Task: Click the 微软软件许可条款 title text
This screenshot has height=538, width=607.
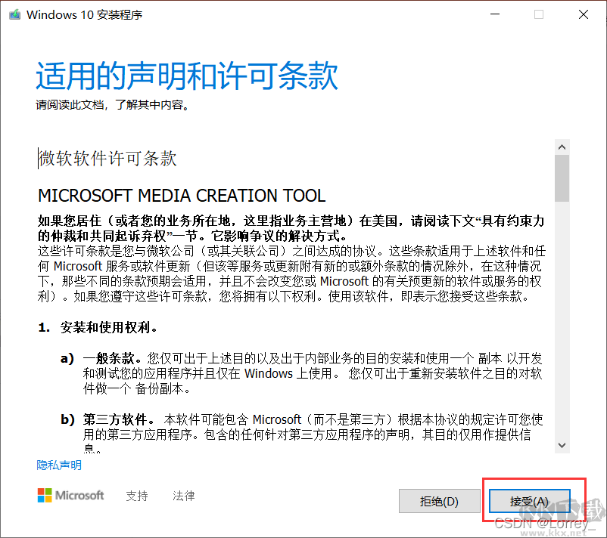Action: point(109,159)
